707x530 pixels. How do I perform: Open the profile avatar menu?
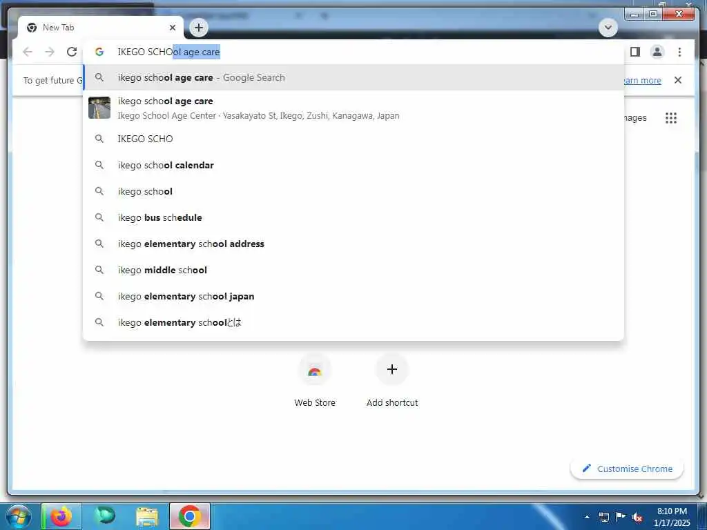[x=657, y=52]
